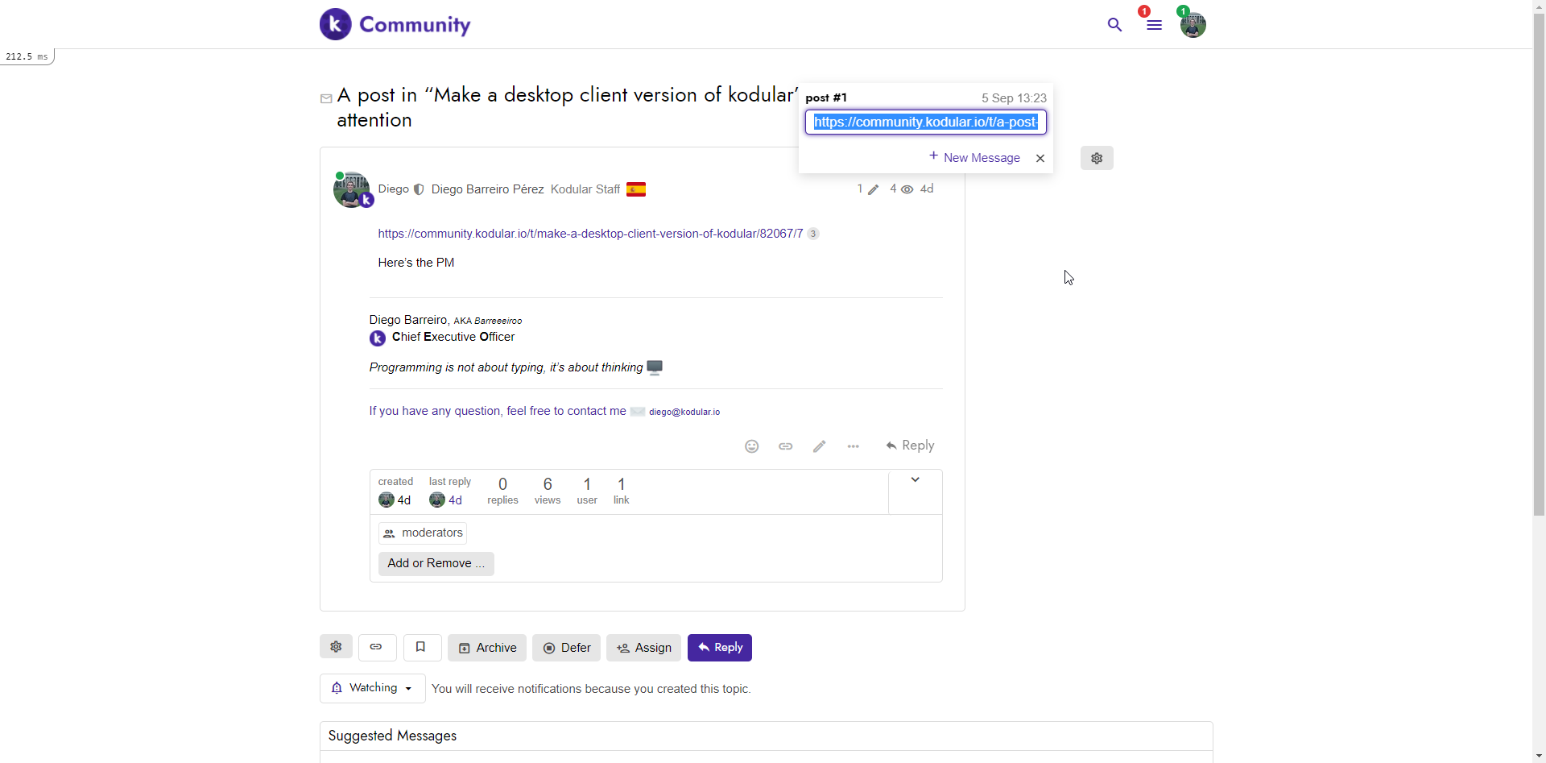Copy post link via chain icon

click(786, 446)
